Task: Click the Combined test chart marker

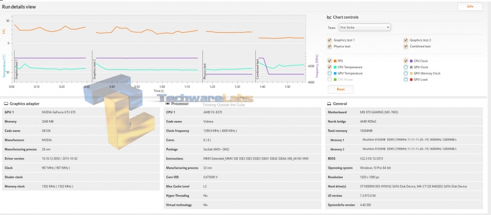Action: [x=258, y=69]
